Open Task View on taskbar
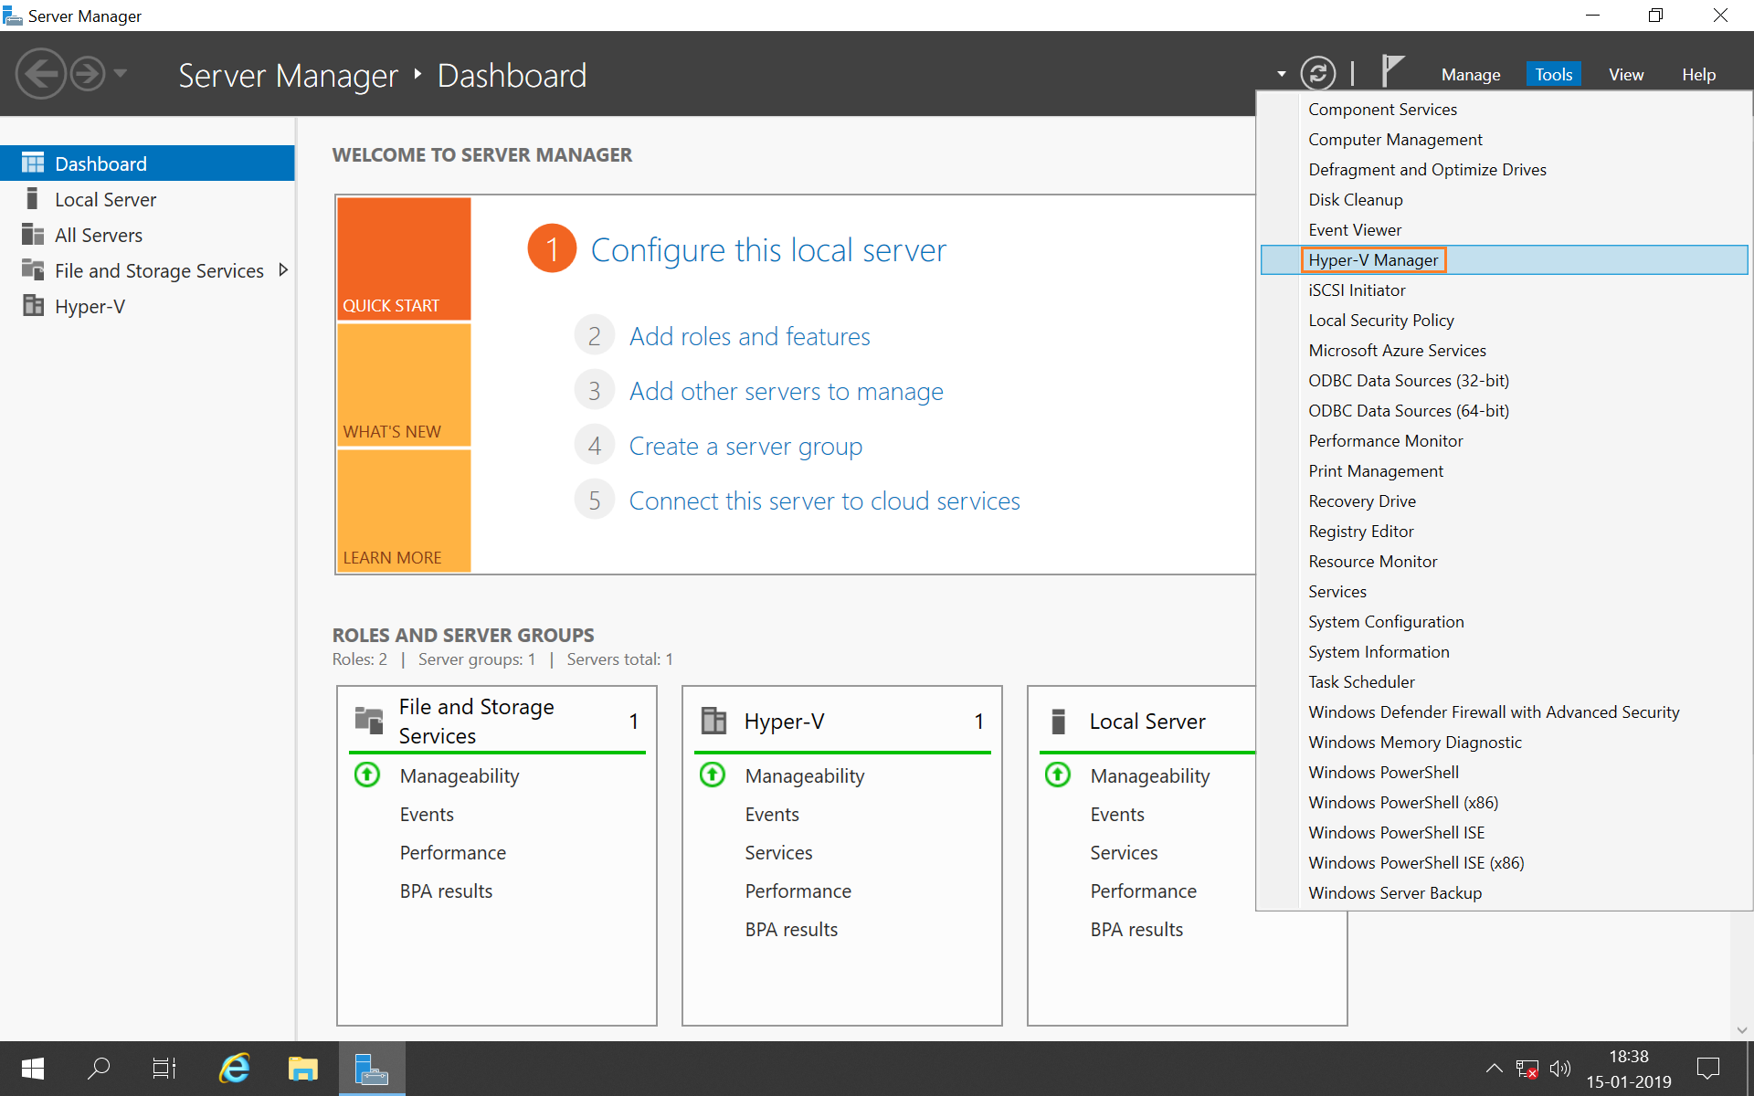 [x=164, y=1069]
